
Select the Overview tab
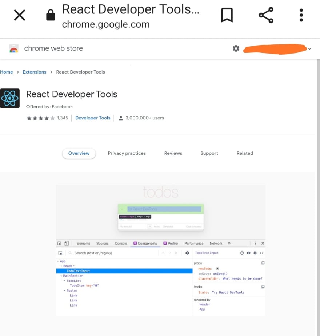79,153
